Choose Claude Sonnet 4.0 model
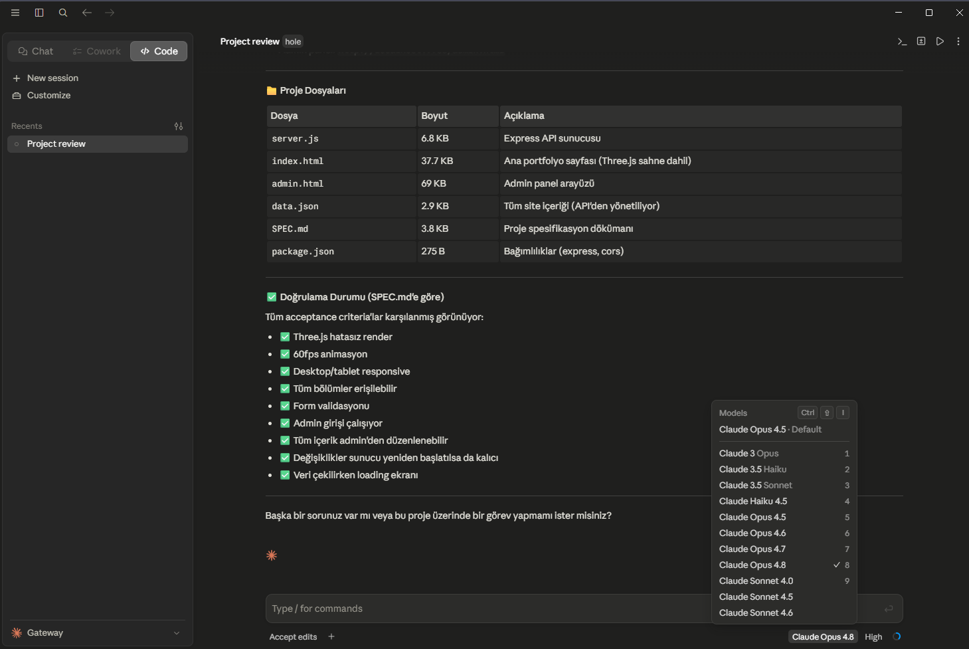 [x=784, y=581]
